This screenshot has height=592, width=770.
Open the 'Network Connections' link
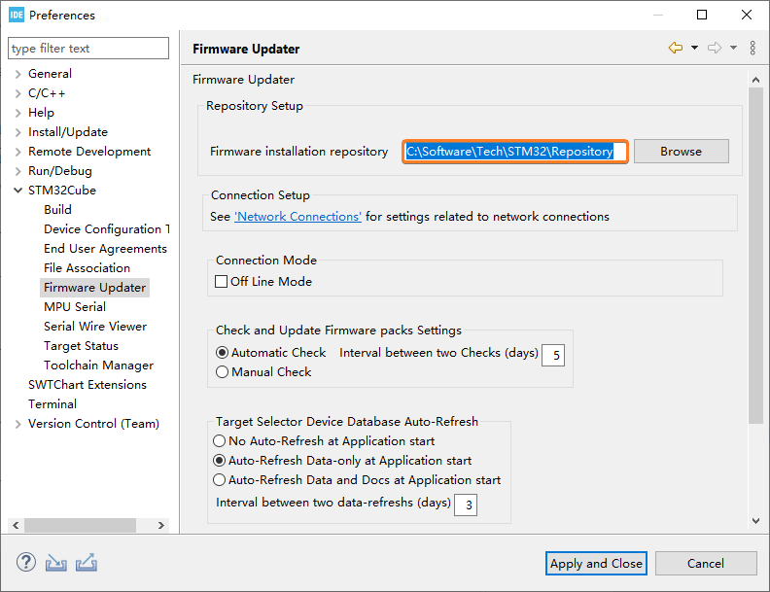[x=298, y=217]
